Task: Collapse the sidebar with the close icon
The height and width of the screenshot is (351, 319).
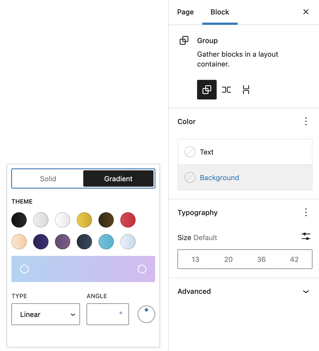Action: point(306,12)
